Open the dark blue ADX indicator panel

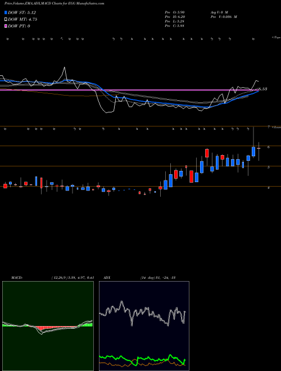click(144, 326)
